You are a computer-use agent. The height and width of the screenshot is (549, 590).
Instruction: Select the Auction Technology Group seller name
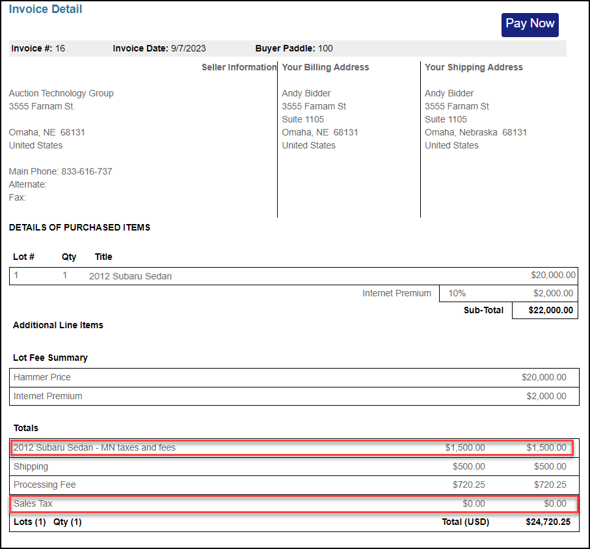click(x=61, y=93)
